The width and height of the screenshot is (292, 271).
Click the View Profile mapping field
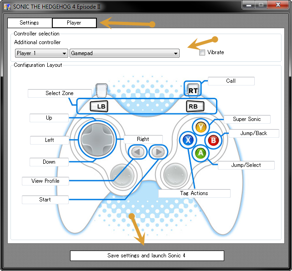pyautogui.click(x=45, y=181)
